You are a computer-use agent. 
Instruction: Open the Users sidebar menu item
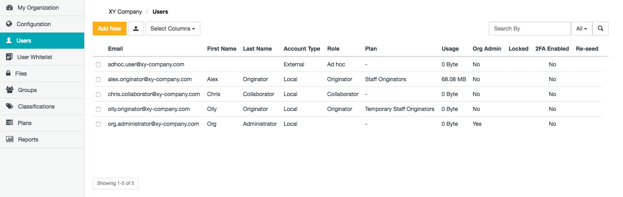point(24,41)
